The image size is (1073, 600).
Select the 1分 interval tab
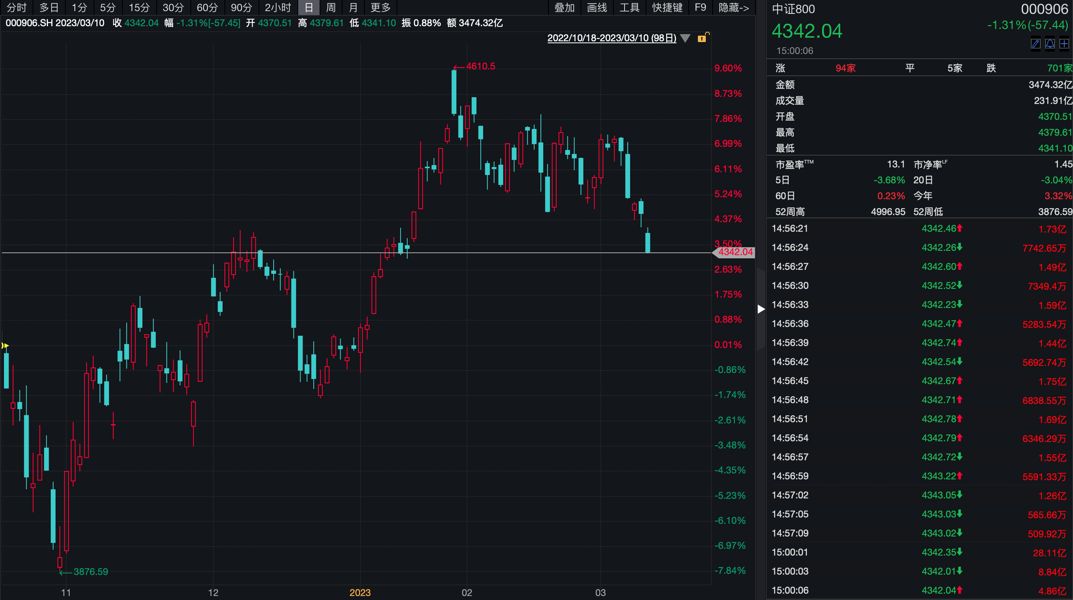(x=79, y=8)
